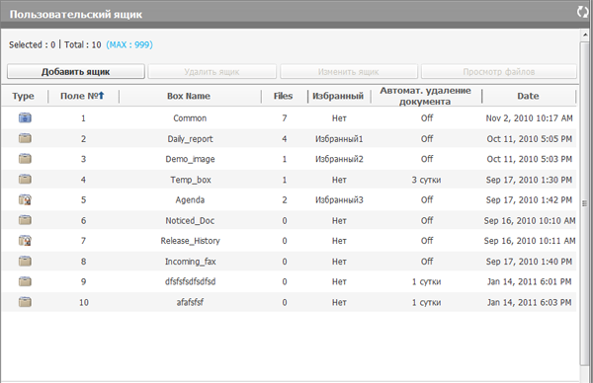Sort by the Поле № column header

tap(82, 96)
